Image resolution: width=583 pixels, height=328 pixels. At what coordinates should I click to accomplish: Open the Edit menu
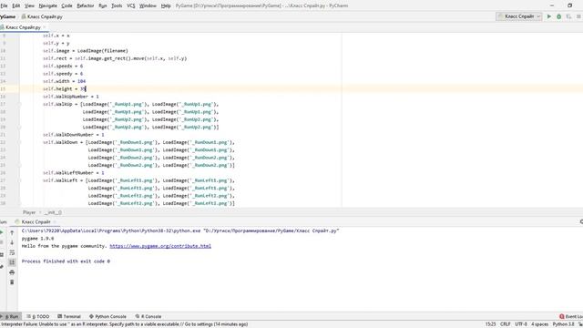(16, 5)
